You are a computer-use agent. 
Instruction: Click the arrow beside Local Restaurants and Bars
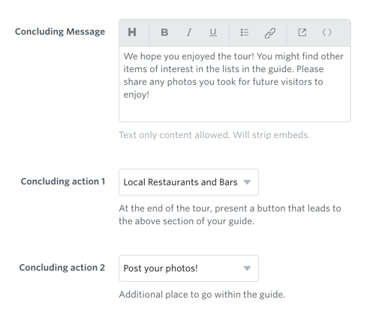(x=247, y=182)
